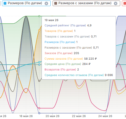
Task: Select the '22 мая 26' axis label
Action: (79, 116)
